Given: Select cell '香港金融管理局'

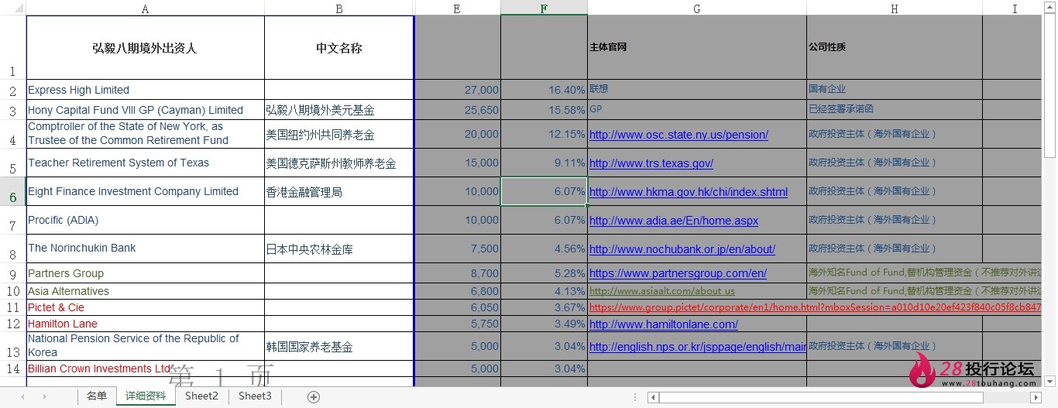Looking at the screenshot, I should point(339,191).
